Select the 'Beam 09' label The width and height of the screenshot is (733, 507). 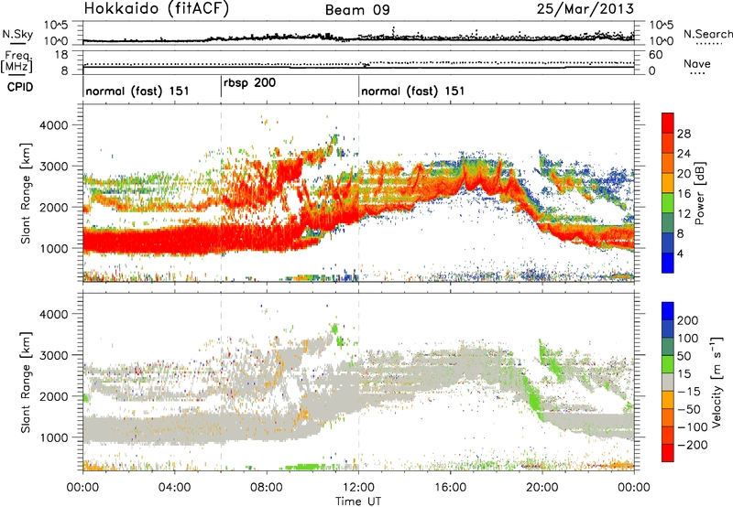(357, 10)
